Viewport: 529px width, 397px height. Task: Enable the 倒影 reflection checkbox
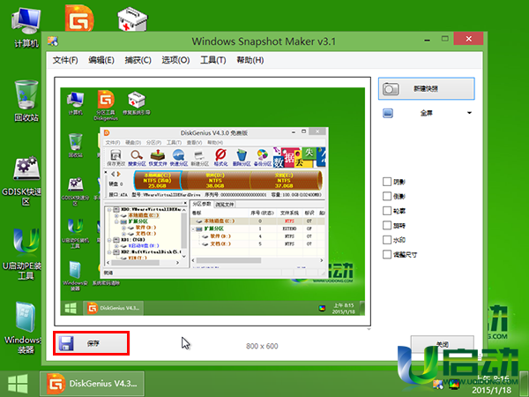pyautogui.click(x=387, y=196)
